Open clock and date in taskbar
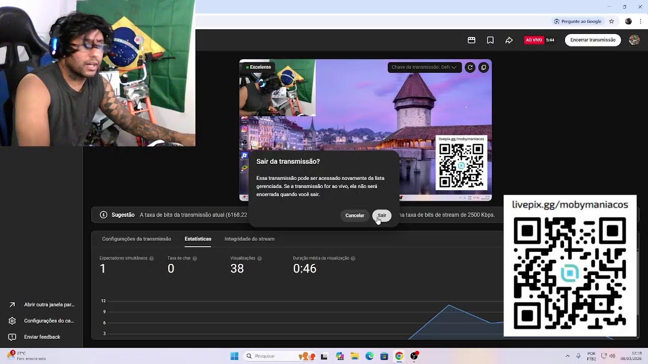This screenshot has width=648, height=364. click(630, 356)
